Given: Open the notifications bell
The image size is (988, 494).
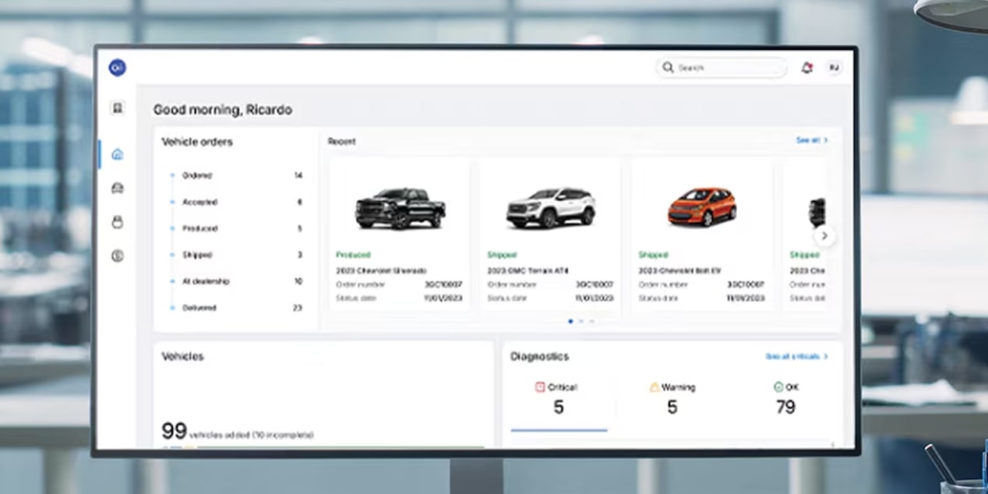Looking at the screenshot, I should pos(806,68).
